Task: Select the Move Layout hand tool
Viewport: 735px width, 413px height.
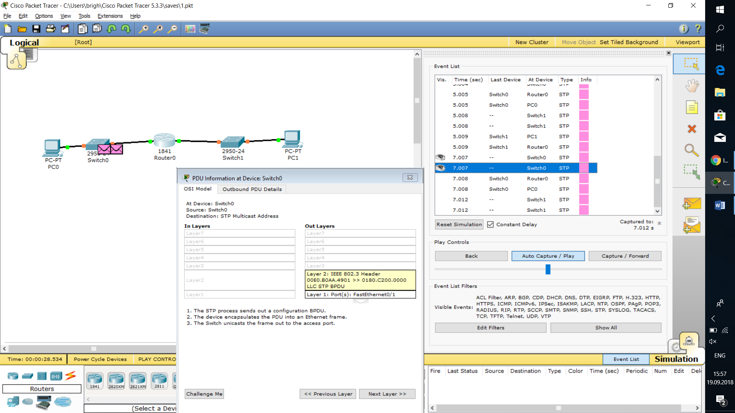Action: coord(692,85)
